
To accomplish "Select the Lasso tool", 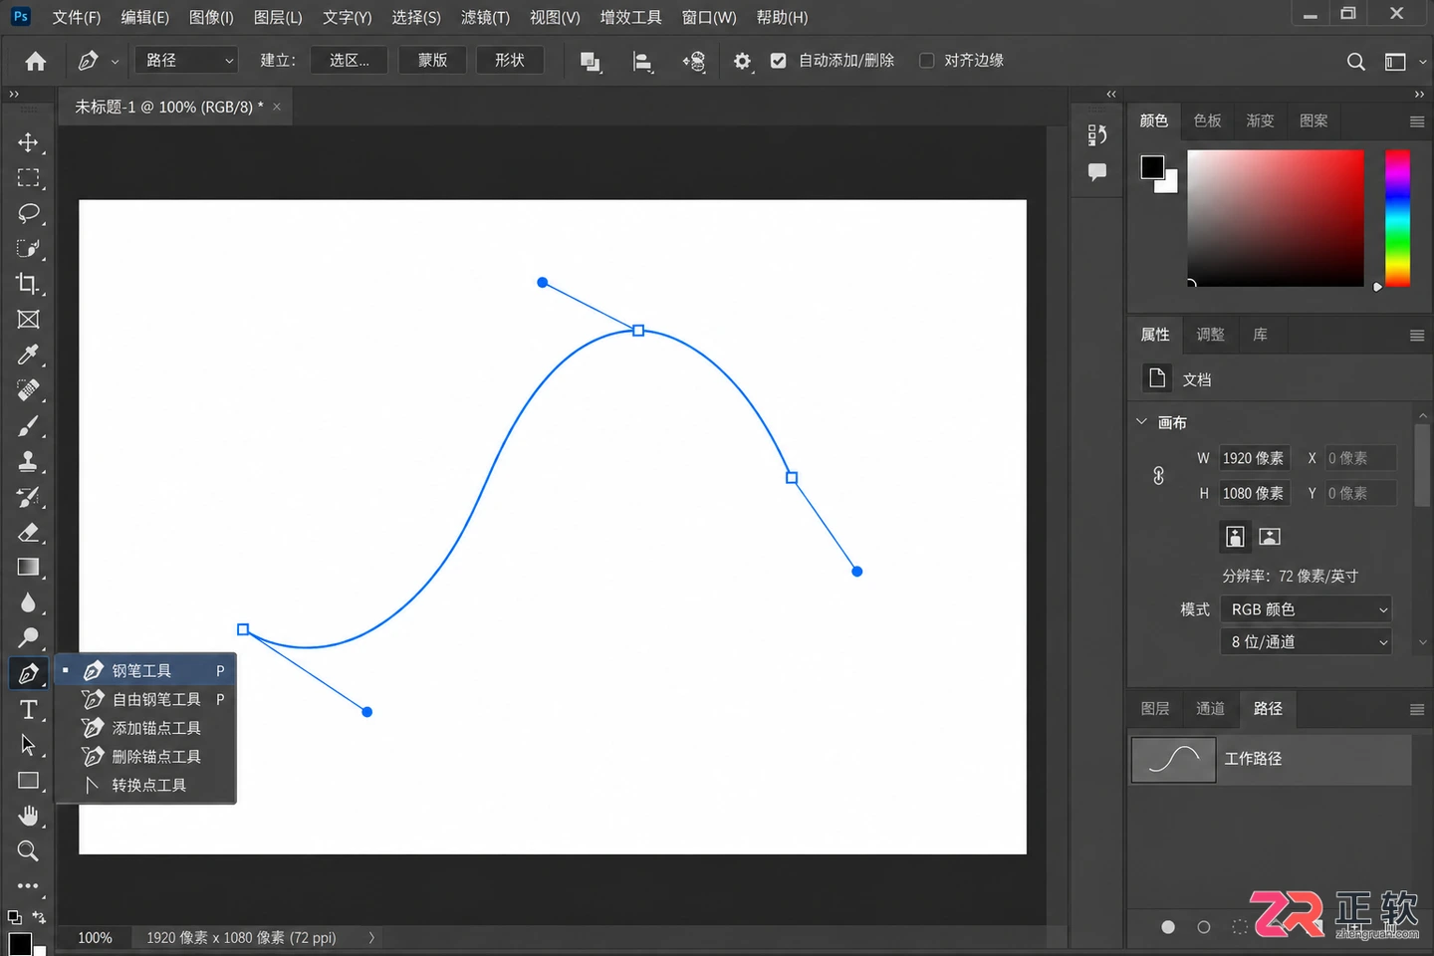I will tap(28, 213).
